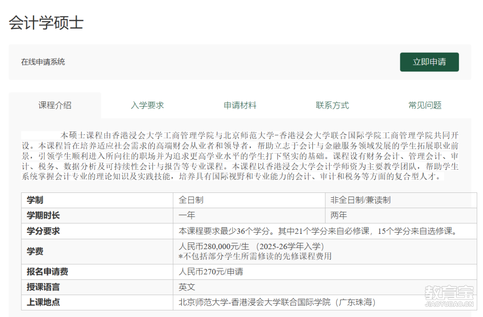
Task: Click the 在线申请系统 label
Action: click(x=43, y=62)
